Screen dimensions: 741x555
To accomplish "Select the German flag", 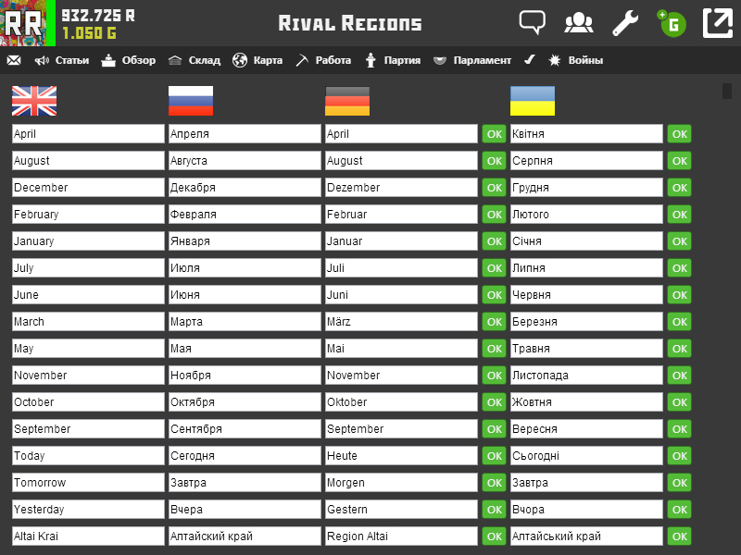I will [347, 101].
